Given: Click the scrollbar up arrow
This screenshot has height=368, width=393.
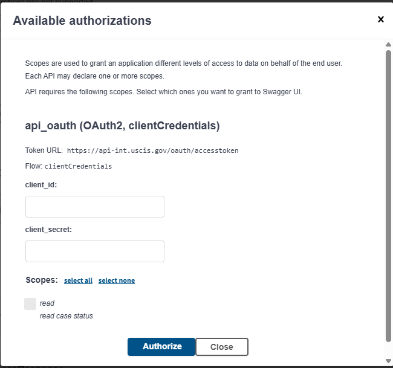Looking at the screenshot, I should tap(388, 45).
